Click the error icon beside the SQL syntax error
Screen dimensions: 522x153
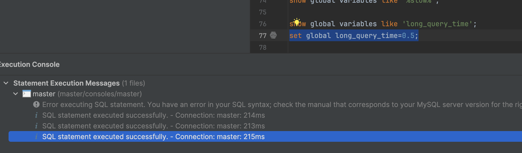pos(36,104)
